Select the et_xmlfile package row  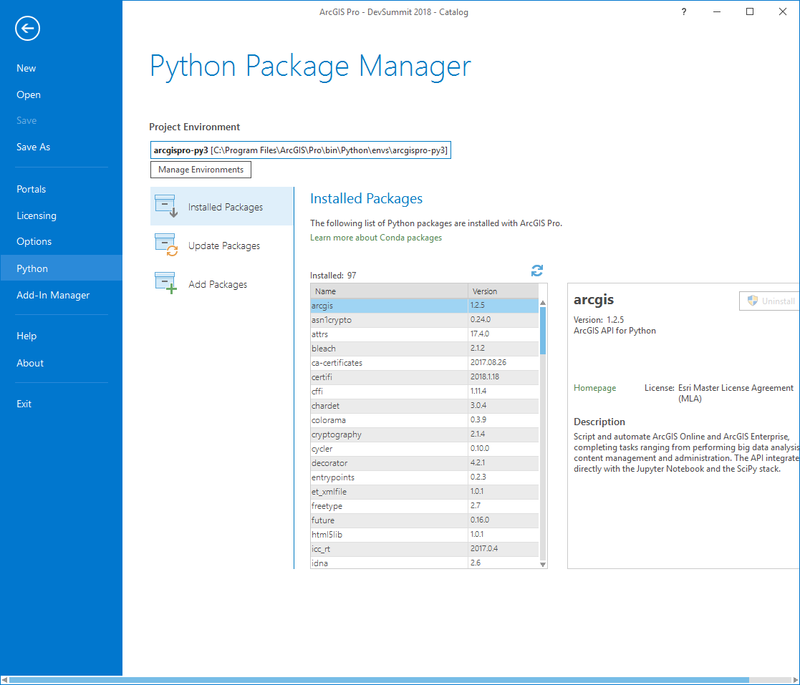[x=425, y=491]
